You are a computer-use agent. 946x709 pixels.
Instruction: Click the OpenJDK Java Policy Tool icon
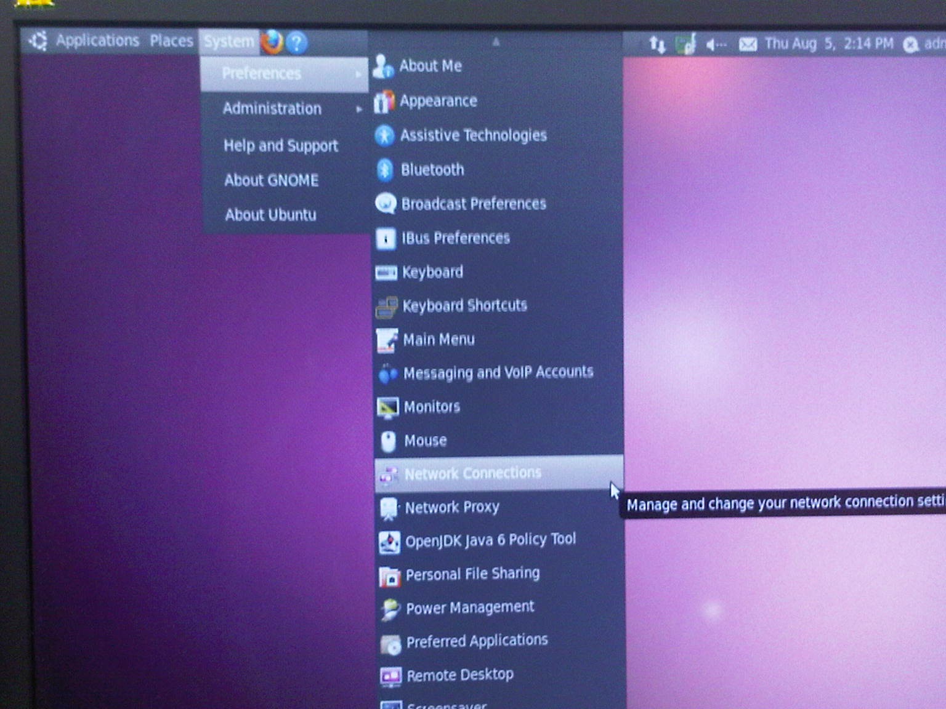click(x=389, y=542)
